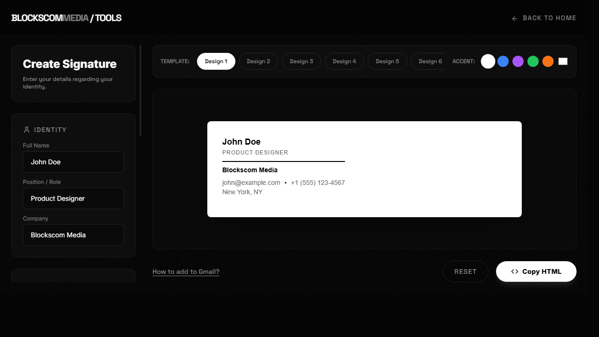Click the Identity person icon
The width and height of the screenshot is (599, 337).
tap(26, 130)
